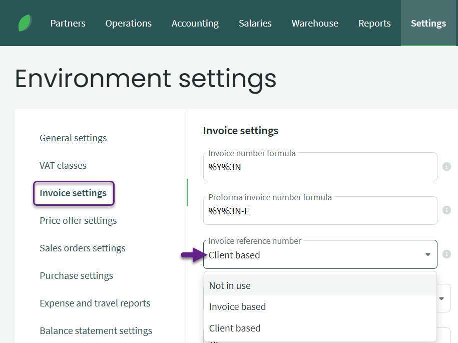Click info icon beside Proforma invoice number formula

[446, 210]
